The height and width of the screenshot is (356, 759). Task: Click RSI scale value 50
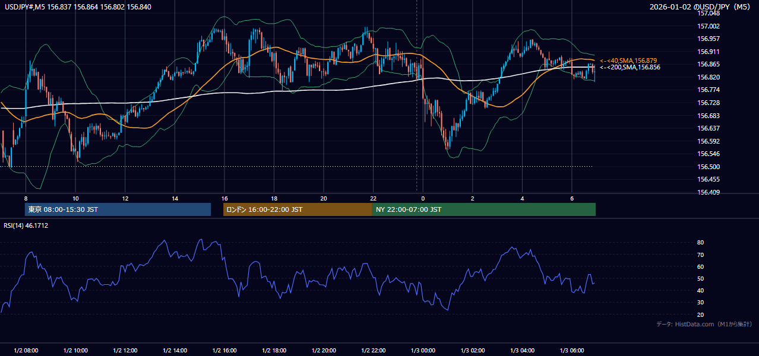[701, 278]
